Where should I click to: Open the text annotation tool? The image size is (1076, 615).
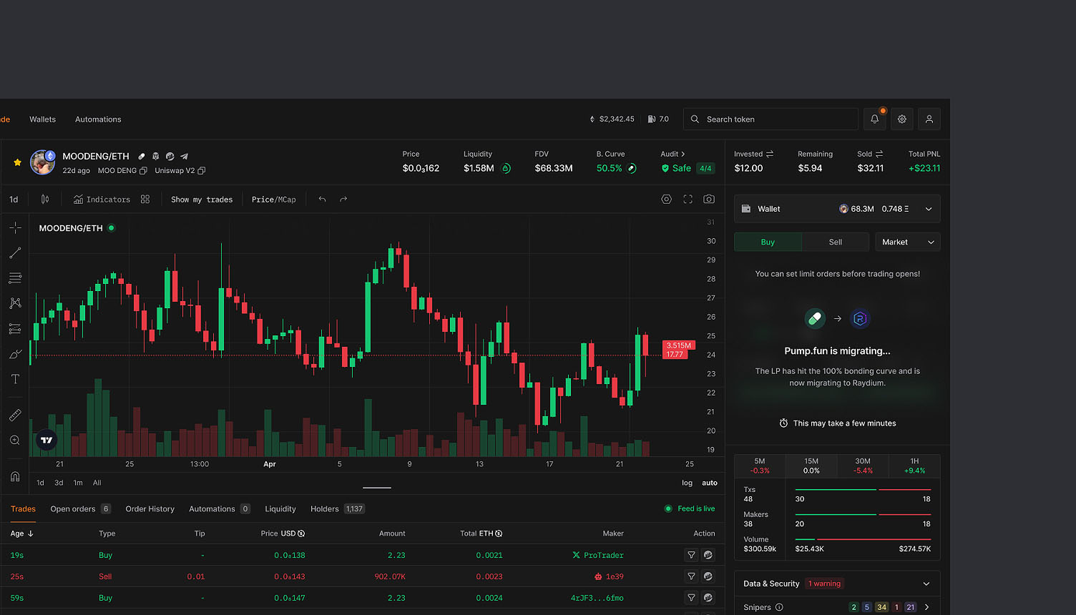(14, 378)
